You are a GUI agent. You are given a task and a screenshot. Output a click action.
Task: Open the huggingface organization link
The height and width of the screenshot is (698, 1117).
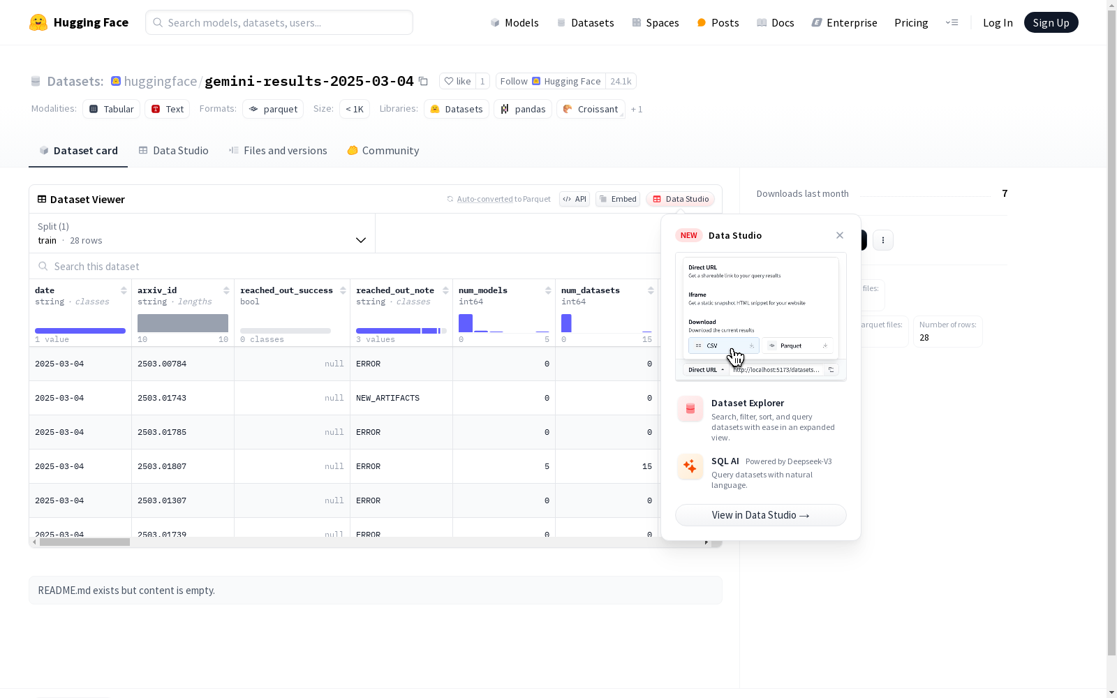tap(160, 81)
